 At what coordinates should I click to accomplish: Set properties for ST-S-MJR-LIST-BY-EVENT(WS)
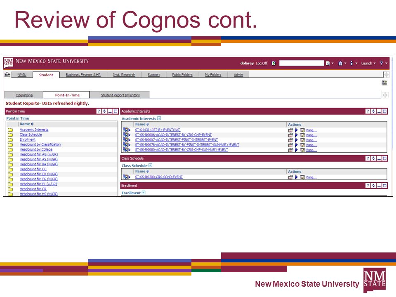pyautogui.click(x=291, y=130)
